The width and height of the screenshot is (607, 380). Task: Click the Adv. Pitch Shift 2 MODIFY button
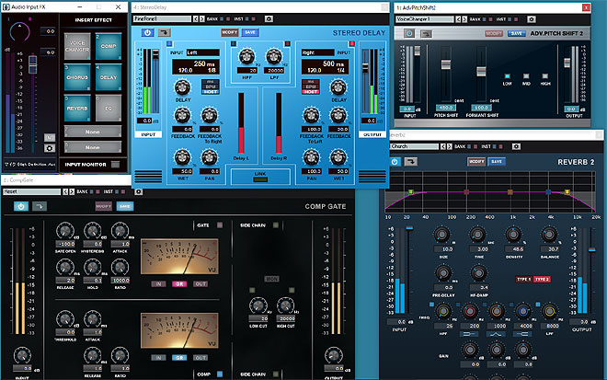point(494,34)
